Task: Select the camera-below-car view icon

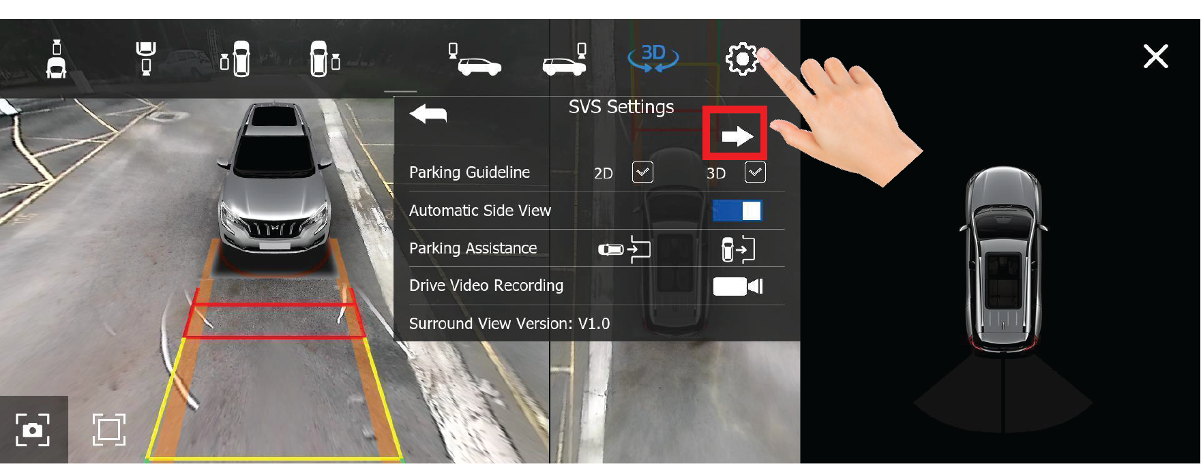Action: coord(145,59)
